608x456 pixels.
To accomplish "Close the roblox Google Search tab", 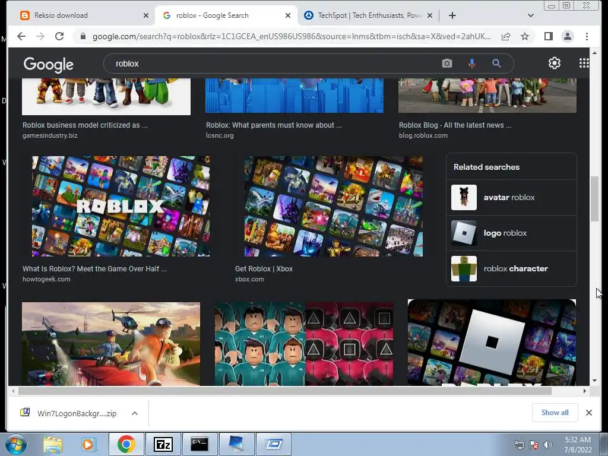I will (x=288, y=15).
